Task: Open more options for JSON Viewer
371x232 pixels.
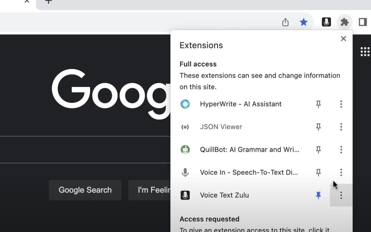Action: pyautogui.click(x=341, y=127)
